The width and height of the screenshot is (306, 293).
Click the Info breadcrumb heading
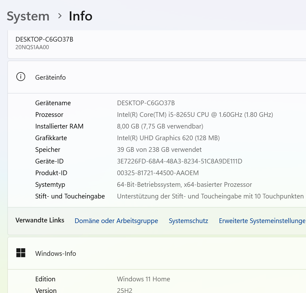81,16
